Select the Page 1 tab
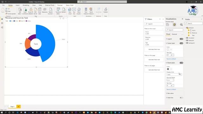This screenshot has width=203, height=114. [x=12, y=106]
